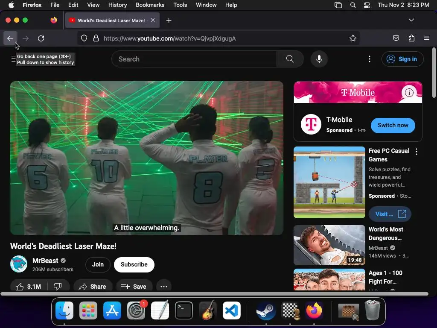Click the forward navigation arrow
This screenshot has width=437, height=328.
26,38
